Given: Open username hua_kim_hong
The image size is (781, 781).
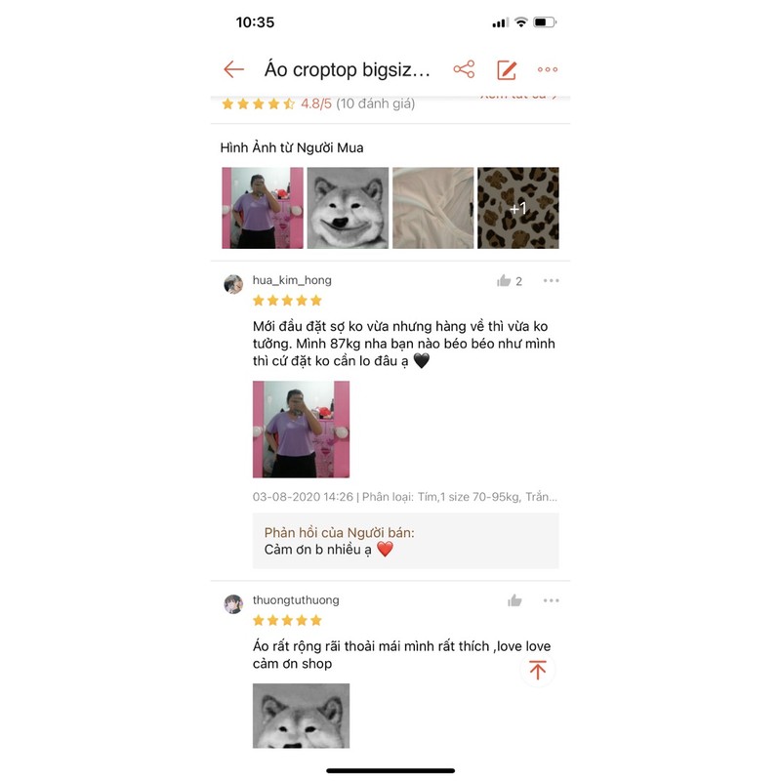Looking at the screenshot, I should tap(292, 280).
